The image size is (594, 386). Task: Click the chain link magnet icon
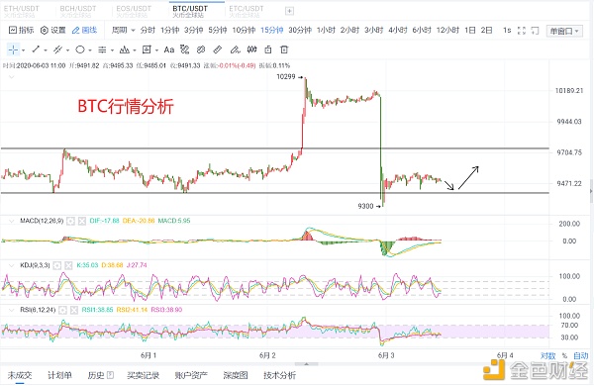tap(201, 49)
